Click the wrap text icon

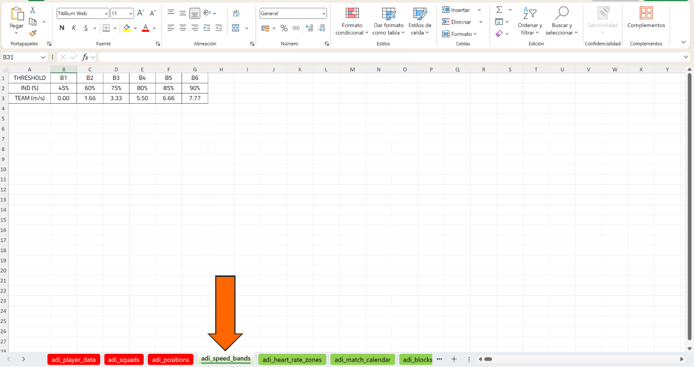(236, 13)
